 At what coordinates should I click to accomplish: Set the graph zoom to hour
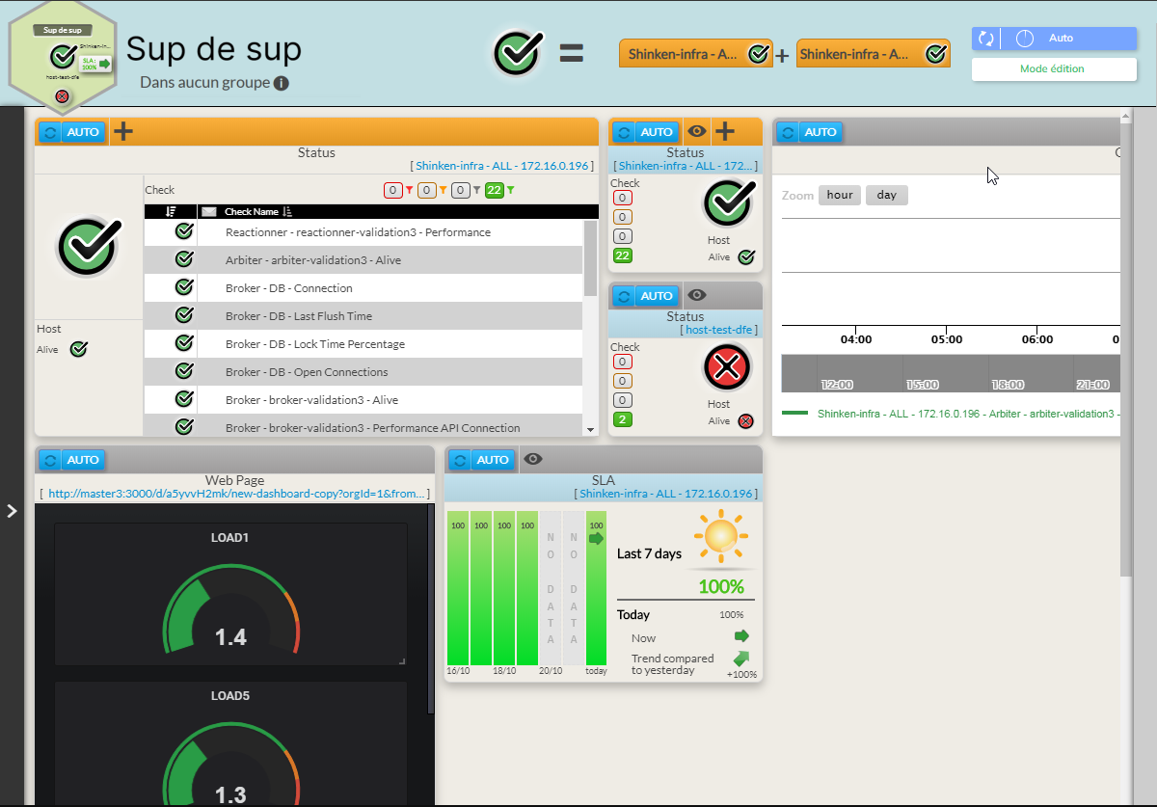(840, 195)
